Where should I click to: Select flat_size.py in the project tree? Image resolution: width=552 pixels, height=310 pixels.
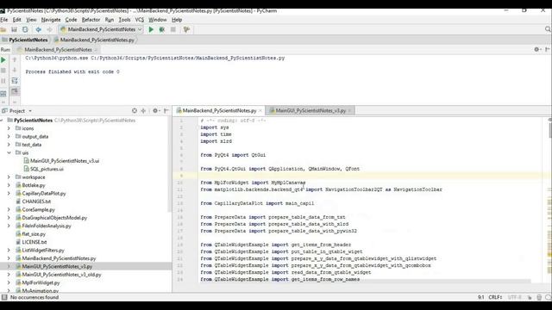(x=34, y=234)
